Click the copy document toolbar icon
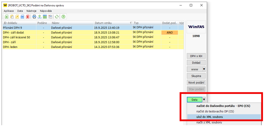The image size is (270, 140). 12,17
